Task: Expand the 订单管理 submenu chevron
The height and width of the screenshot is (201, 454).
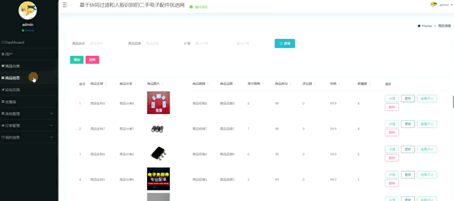Action: tap(51, 126)
